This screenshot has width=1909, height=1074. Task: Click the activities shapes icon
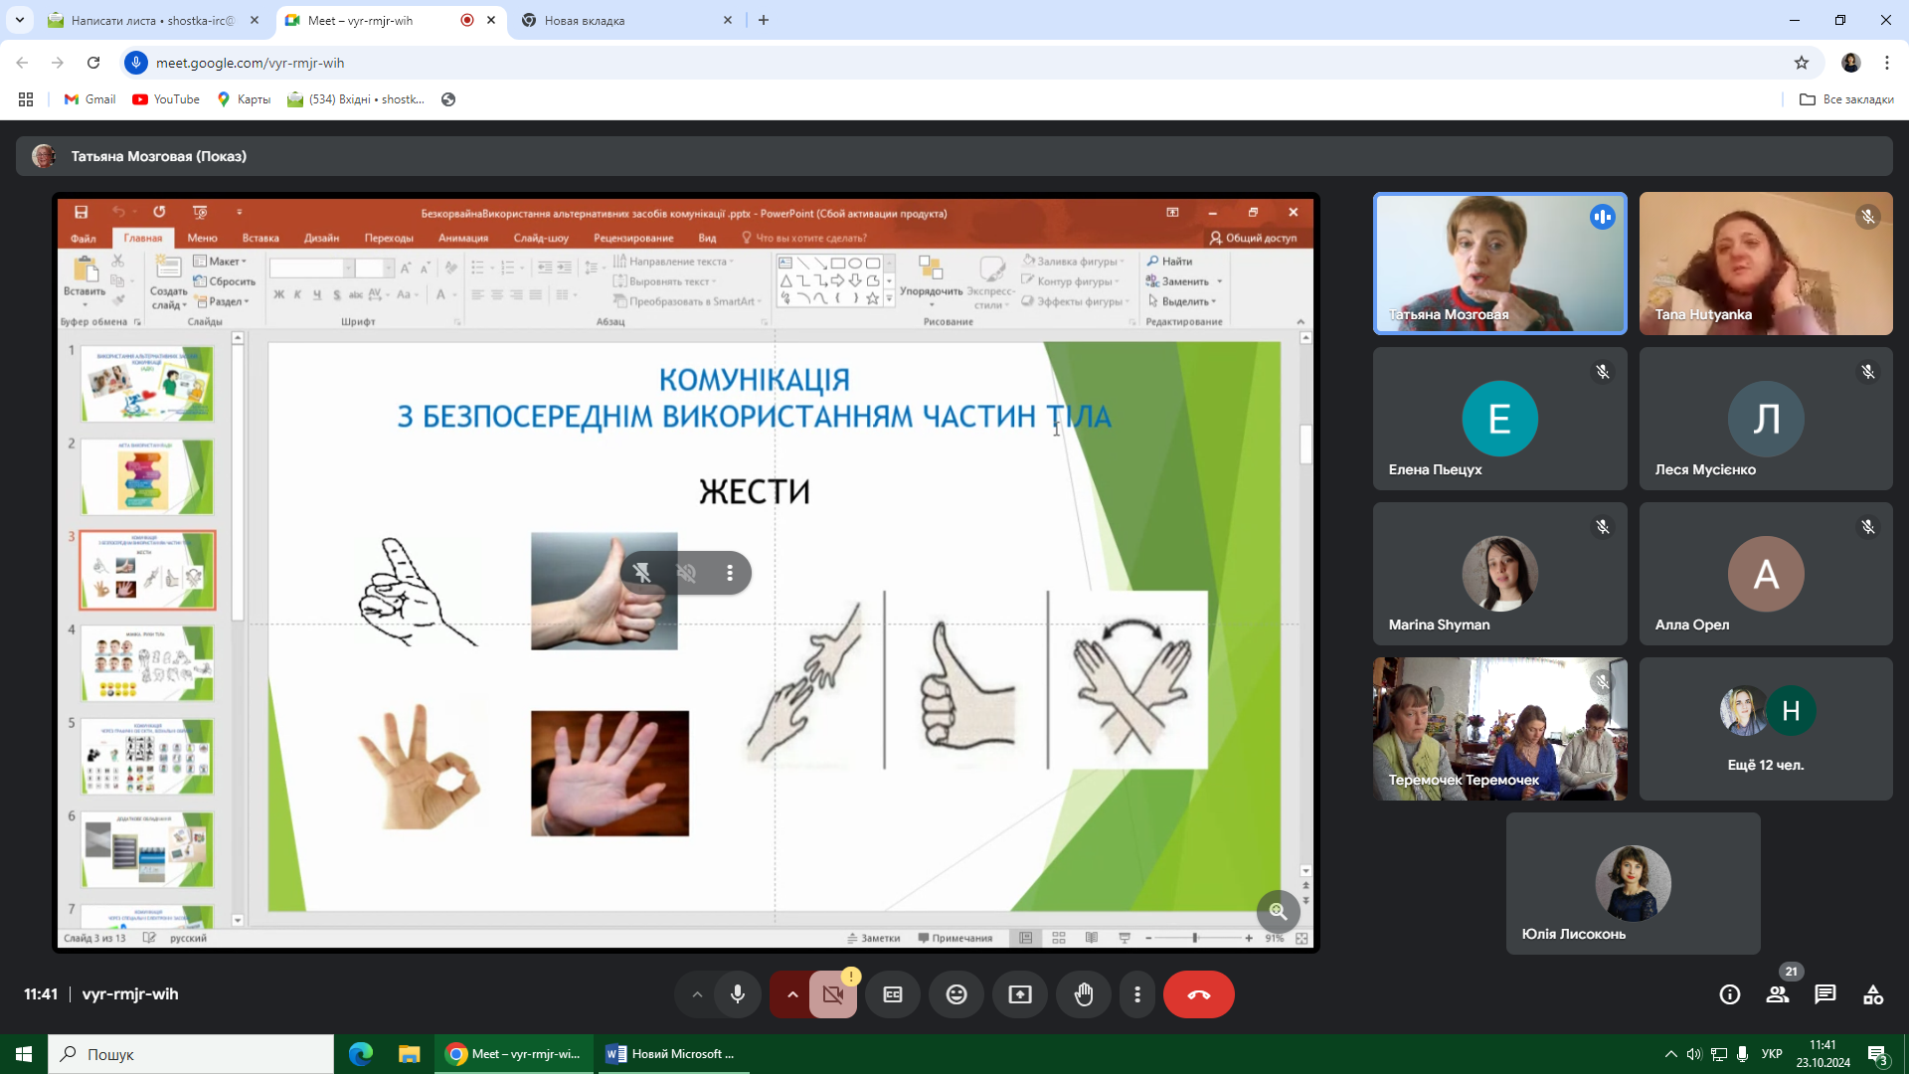point(1873,994)
